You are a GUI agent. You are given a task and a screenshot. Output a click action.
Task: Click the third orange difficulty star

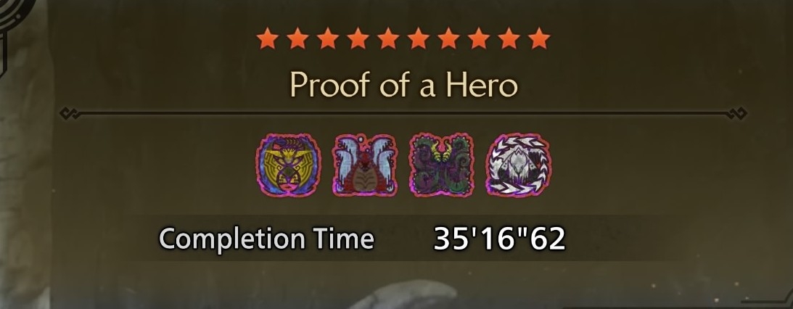pos(328,38)
